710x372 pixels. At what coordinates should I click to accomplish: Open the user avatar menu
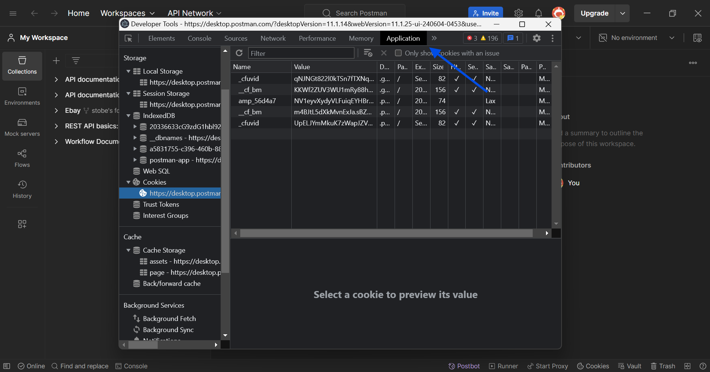coord(559,13)
